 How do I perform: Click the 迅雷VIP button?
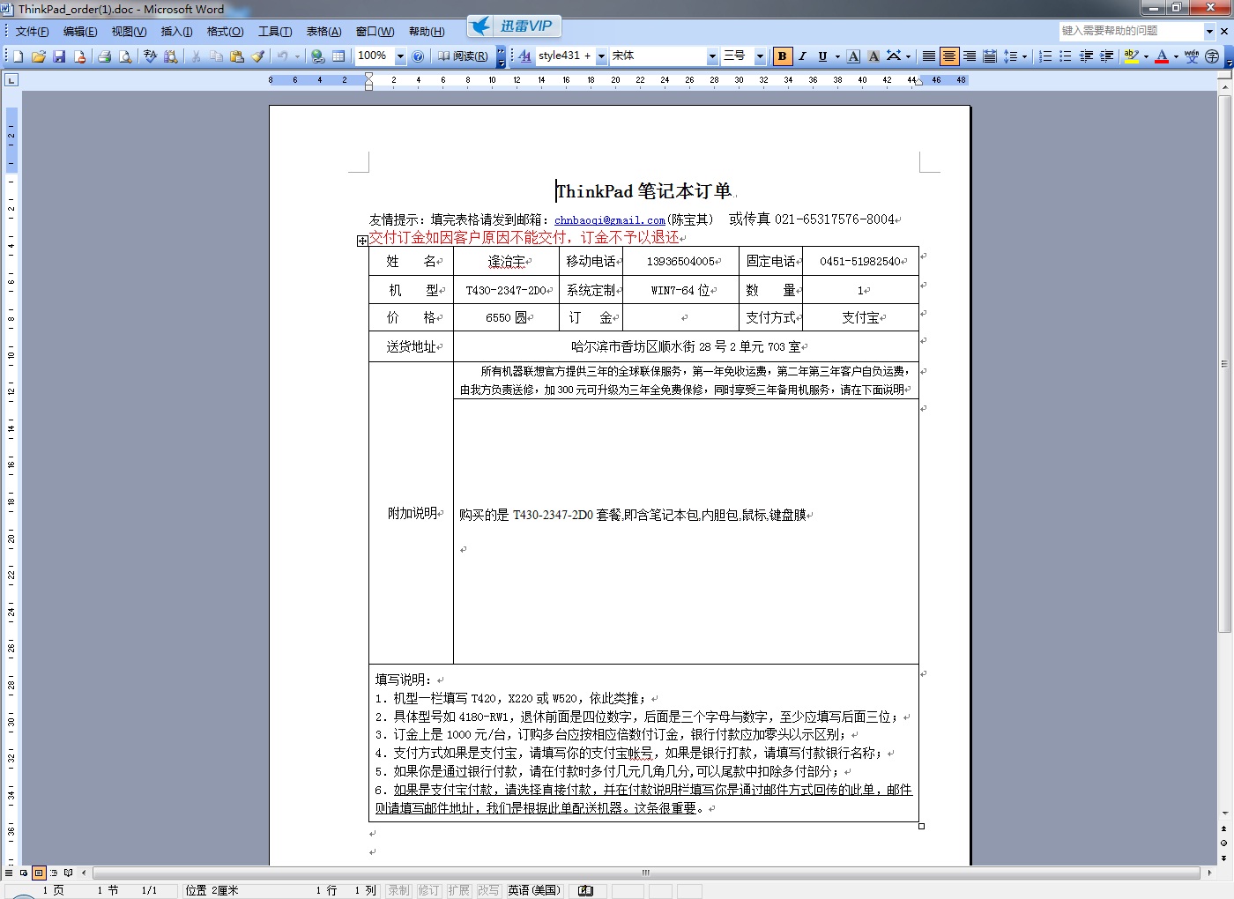coord(513,26)
